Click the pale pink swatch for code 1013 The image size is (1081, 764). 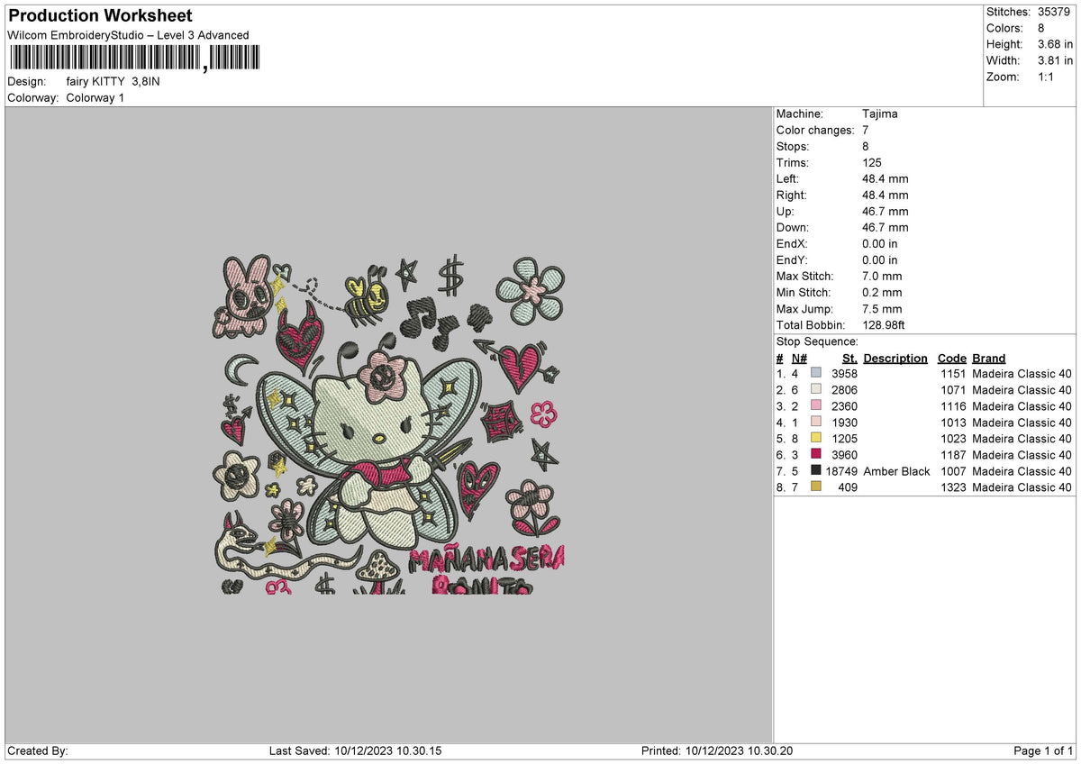coord(816,423)
